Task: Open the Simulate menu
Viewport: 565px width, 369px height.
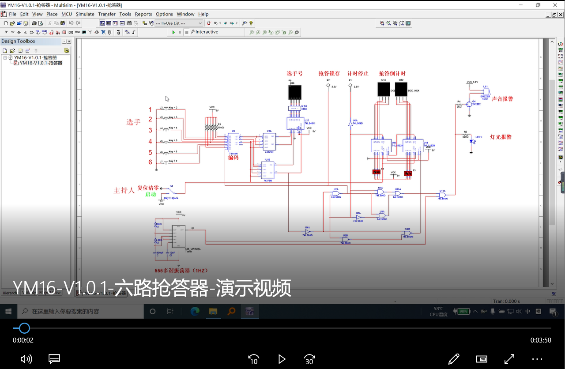Action: [85, 14]
